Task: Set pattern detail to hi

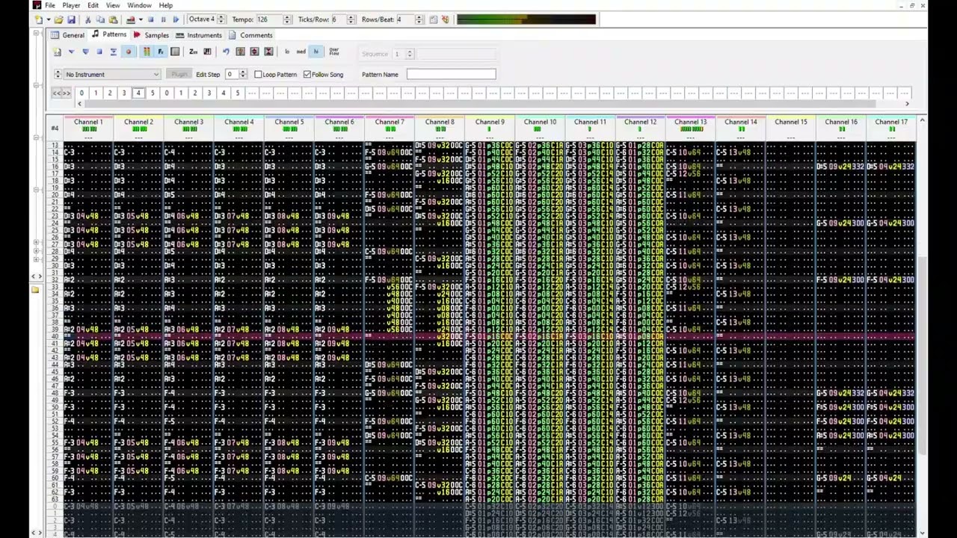Action: 316,52
